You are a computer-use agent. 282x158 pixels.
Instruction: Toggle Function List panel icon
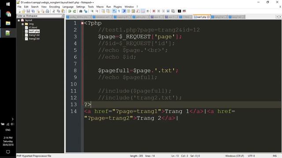click(138, 11)
